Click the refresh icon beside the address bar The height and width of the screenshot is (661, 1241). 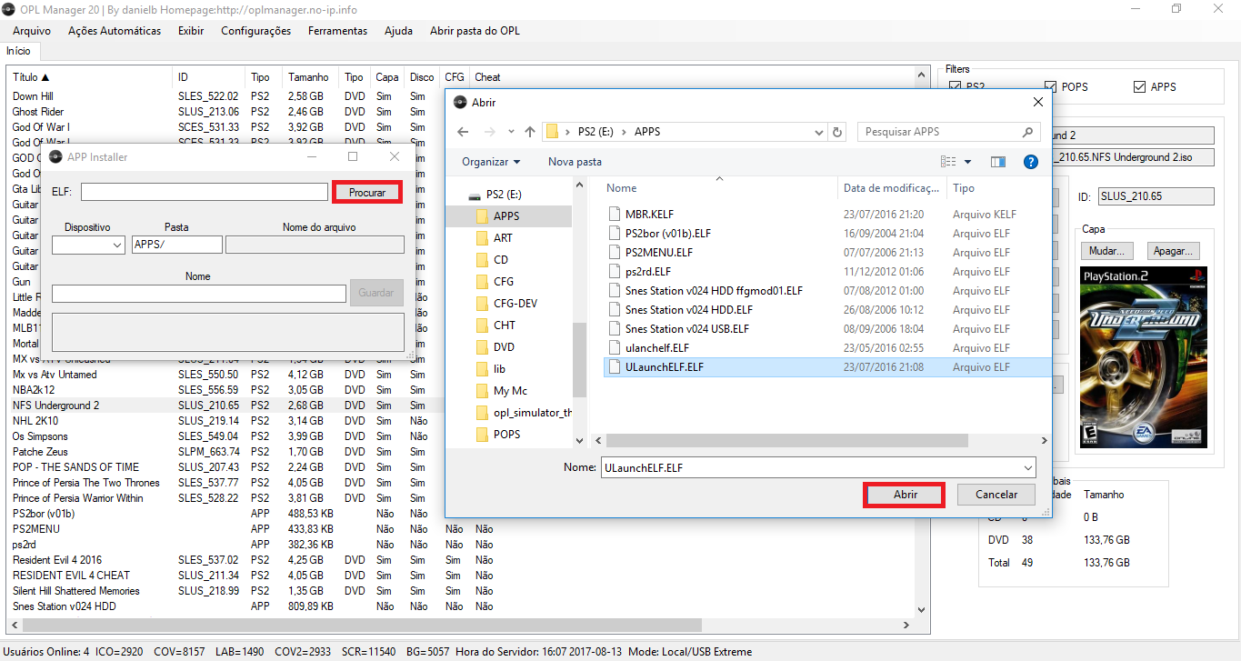pyautogui.click(x=837, y=132)
